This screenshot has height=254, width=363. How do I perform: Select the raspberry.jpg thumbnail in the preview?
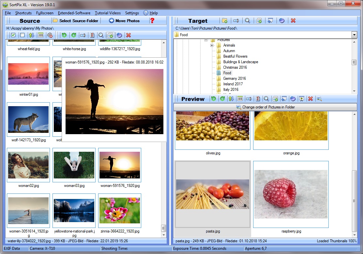click(291, 194)
